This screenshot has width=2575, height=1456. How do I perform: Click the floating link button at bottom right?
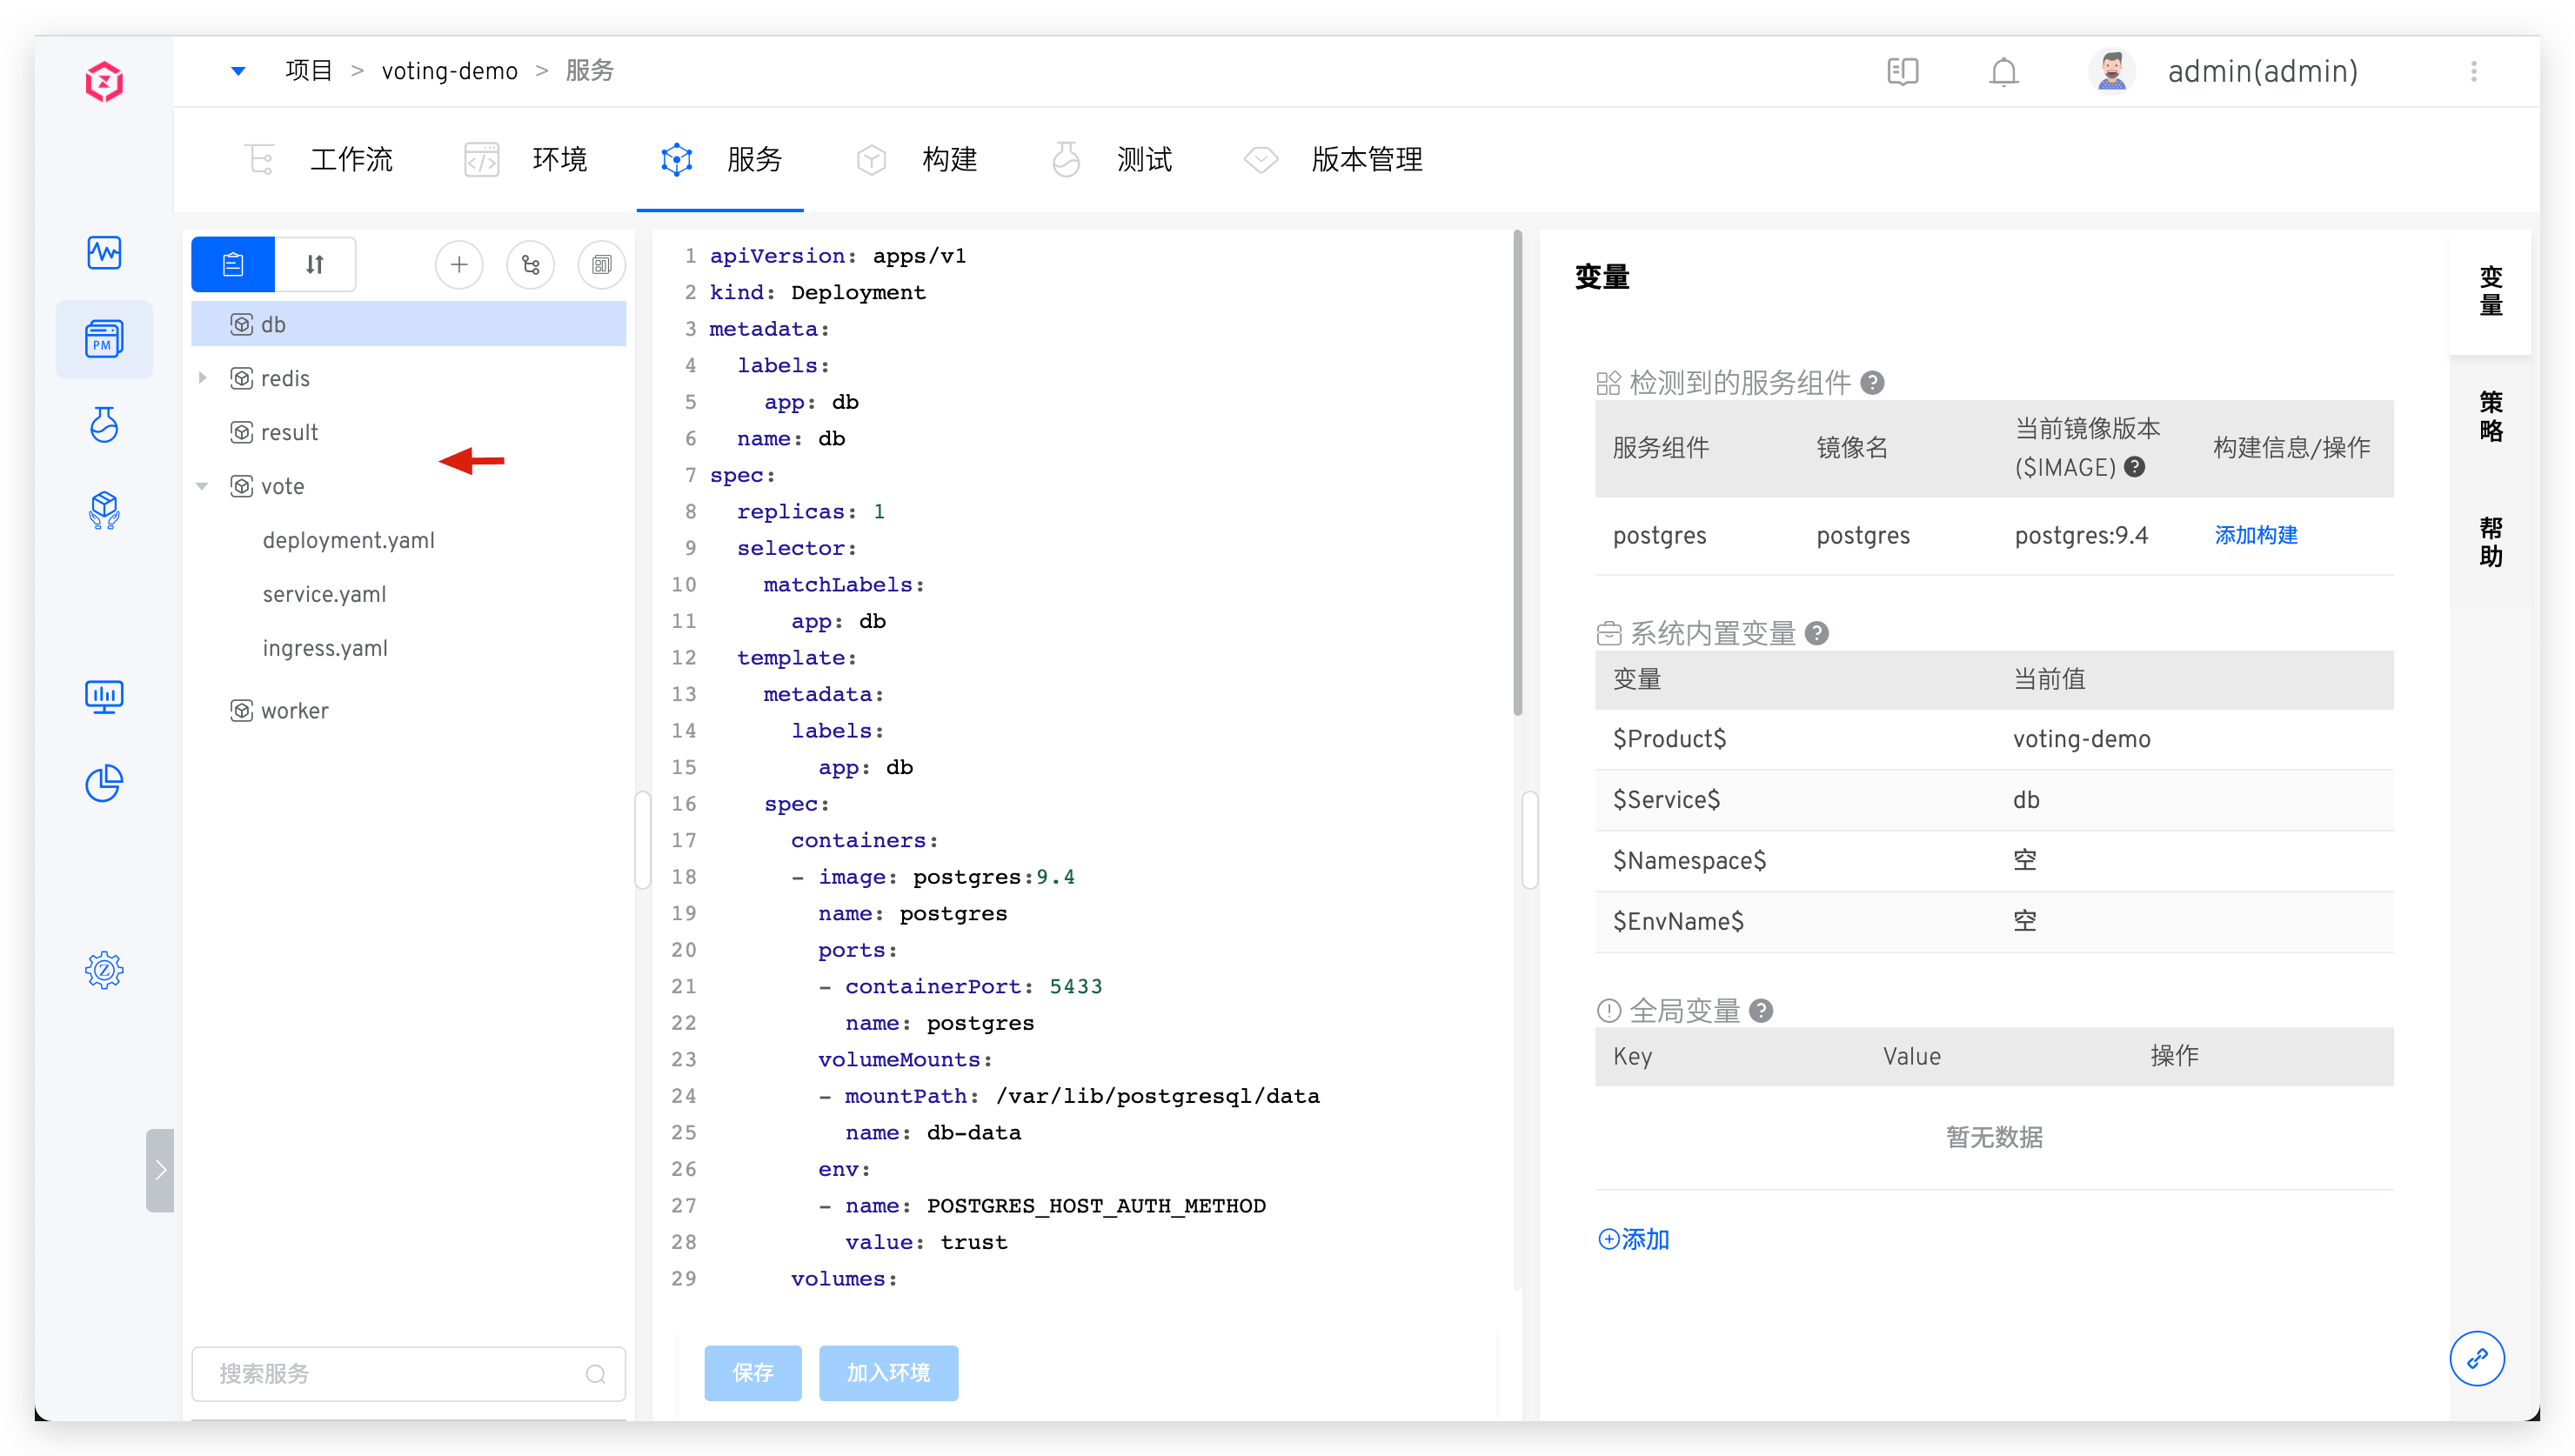pyautogui.click(x=2476, y=1358)
